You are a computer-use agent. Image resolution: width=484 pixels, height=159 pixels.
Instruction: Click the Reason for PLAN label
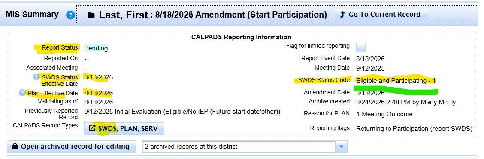click(327, 114)
